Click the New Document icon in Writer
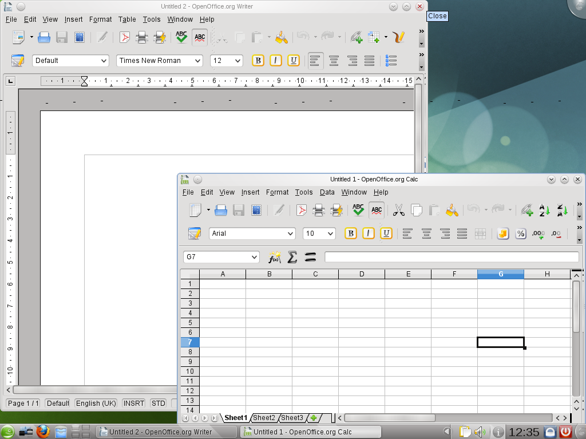Viewport: 586px width, 439px height. (x=18, y=37)
